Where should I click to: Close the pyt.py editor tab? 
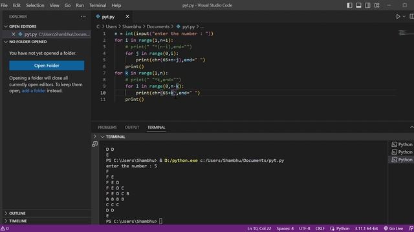[x=127, y=17]
